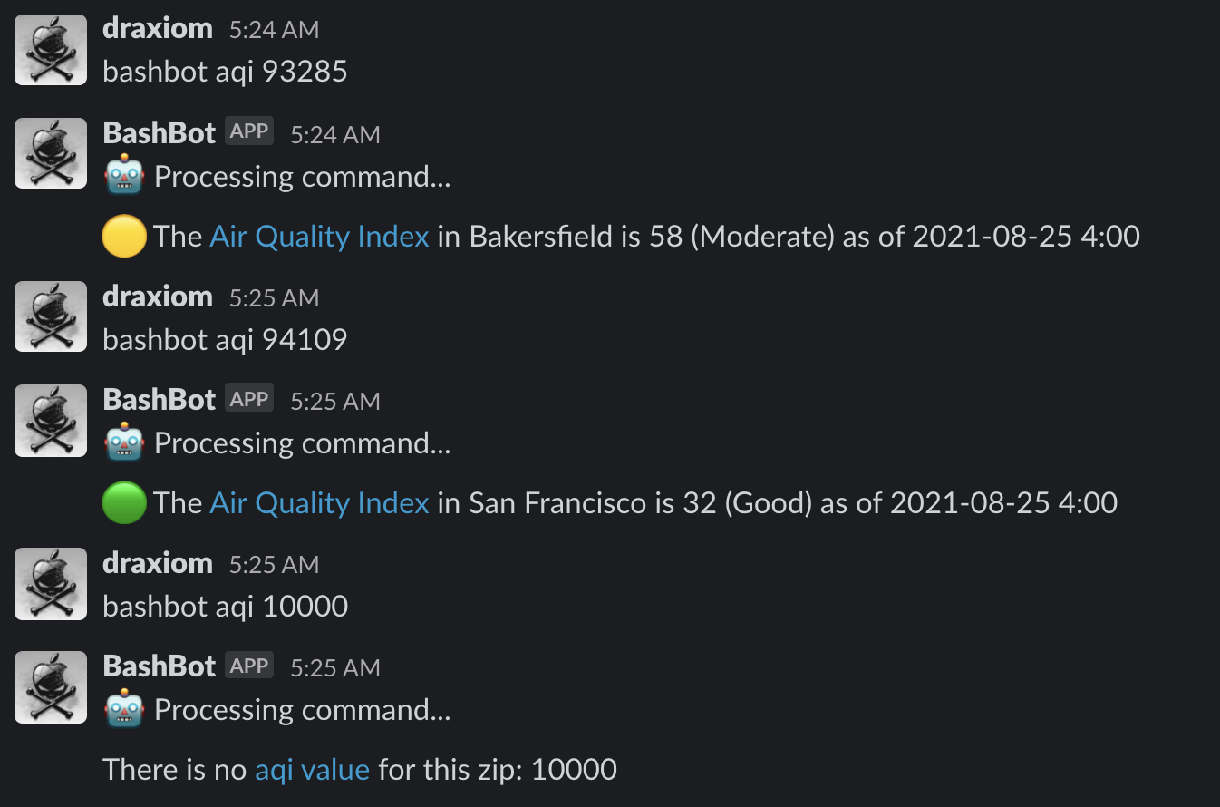Click the robot emoji in first Processing command
The height and width of the screenshot is (807, 1220).
(124, 176)
